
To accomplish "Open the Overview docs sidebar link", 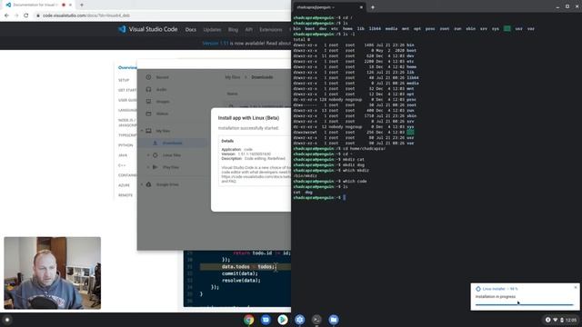I will pyautogui.click(x=127, y=67).
